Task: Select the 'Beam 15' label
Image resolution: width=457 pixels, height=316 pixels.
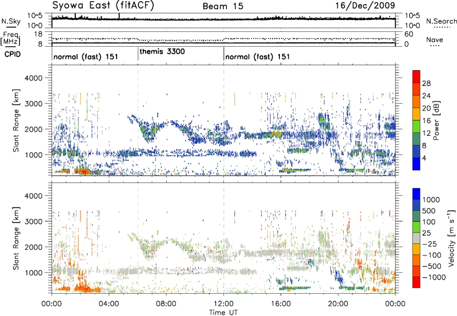Action: click(223, 6)
